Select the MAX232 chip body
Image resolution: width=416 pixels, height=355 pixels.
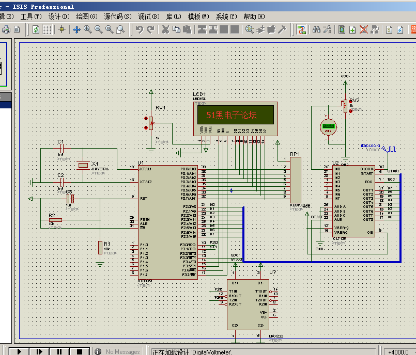[x=248, y=304]
